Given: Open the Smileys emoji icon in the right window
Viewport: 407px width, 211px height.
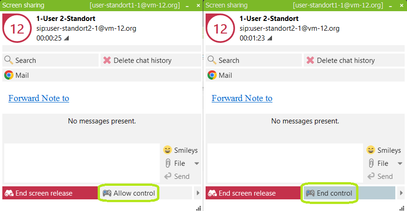Looking at the screenshot, I should [x=371, y=150].
